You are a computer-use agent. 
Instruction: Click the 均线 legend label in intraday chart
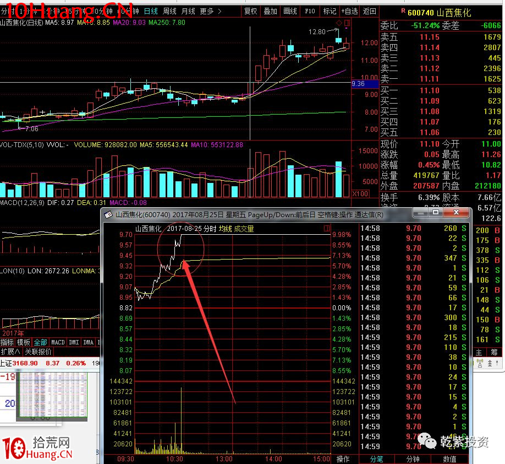click(x=225, y=229)
